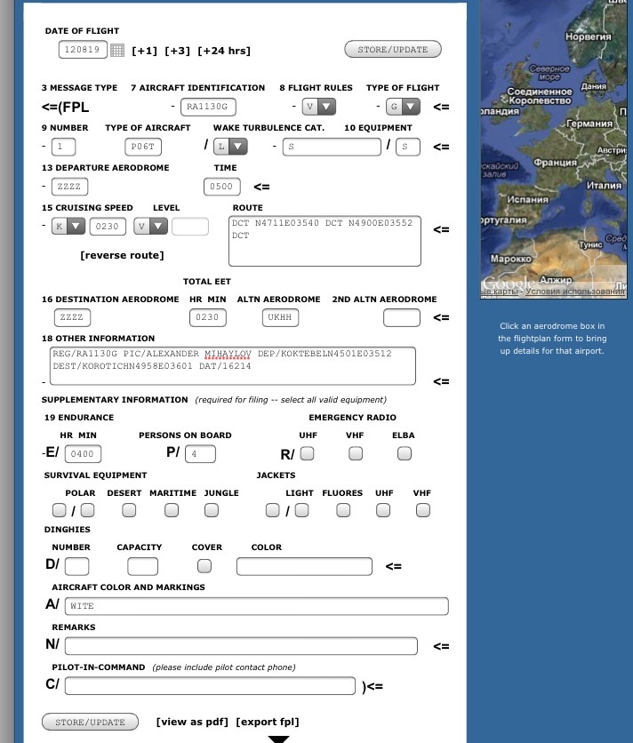
Task: Open the date of flight calendar picker
Action: (x=117, y=51)
